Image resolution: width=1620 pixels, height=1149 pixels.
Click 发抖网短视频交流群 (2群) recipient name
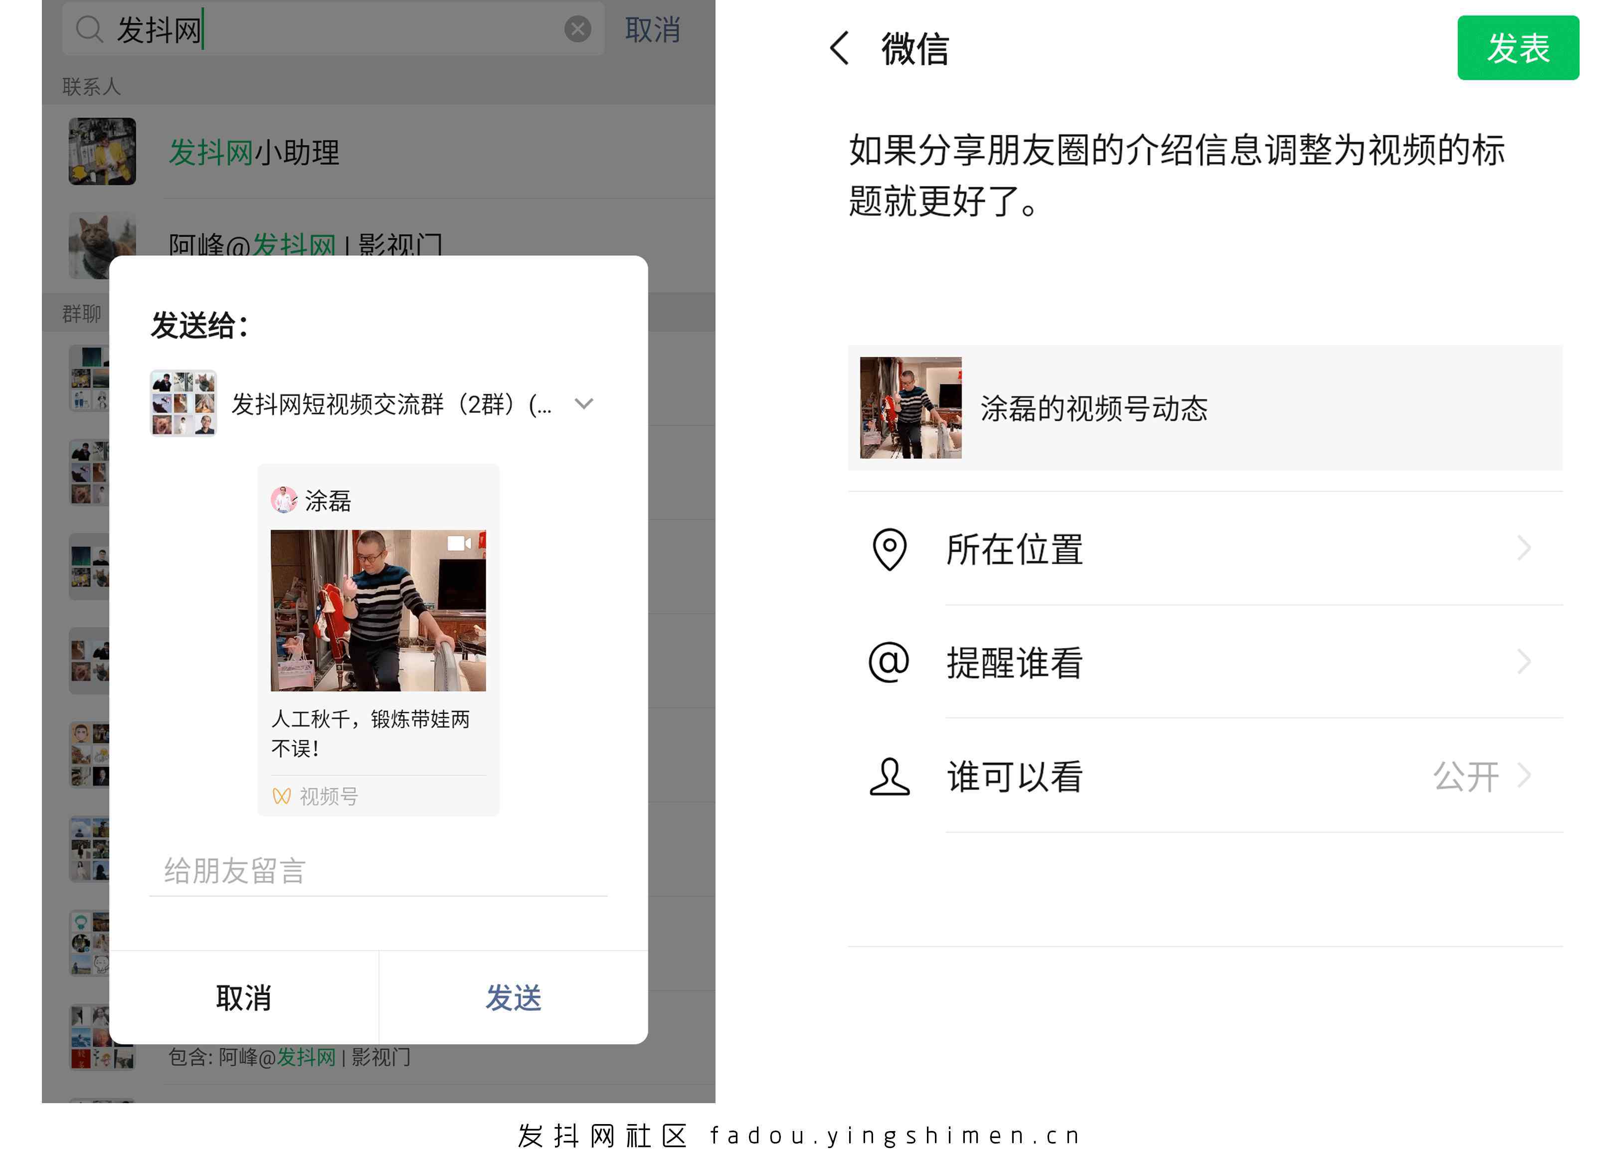(x=391, y=404)
